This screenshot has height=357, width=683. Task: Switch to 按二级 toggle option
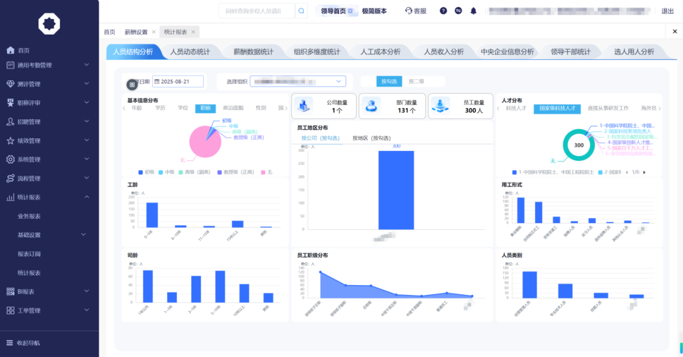(416, 82)
